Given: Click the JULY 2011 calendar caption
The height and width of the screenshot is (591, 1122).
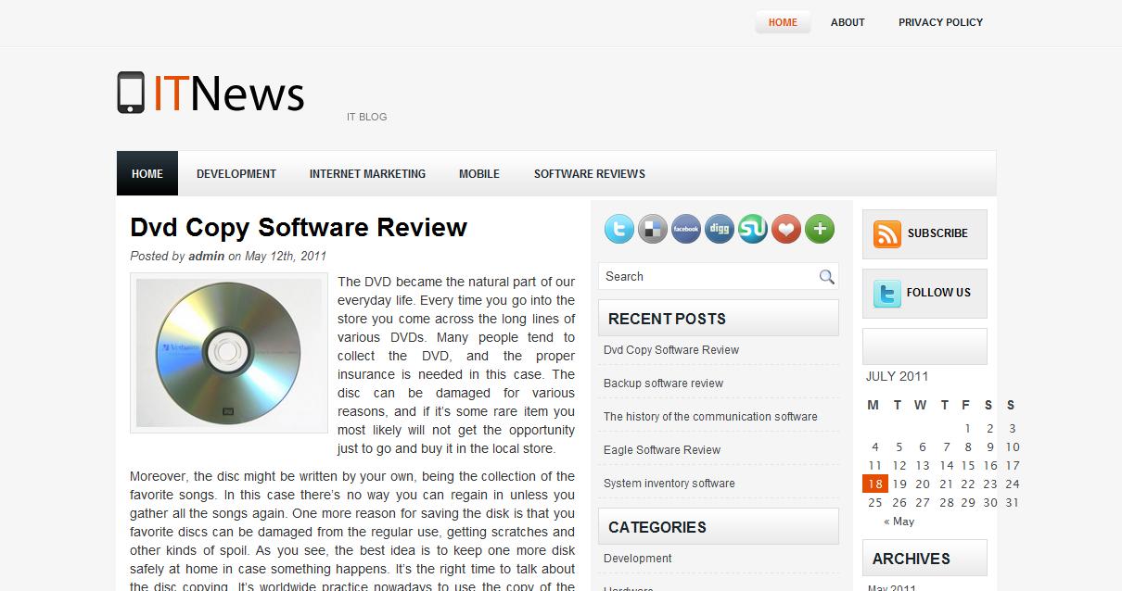Looking at the screenshot, I should 897,376.
